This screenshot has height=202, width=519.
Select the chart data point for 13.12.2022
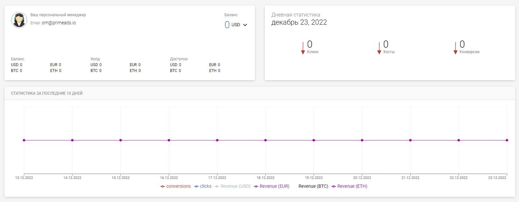click(24, 140)
